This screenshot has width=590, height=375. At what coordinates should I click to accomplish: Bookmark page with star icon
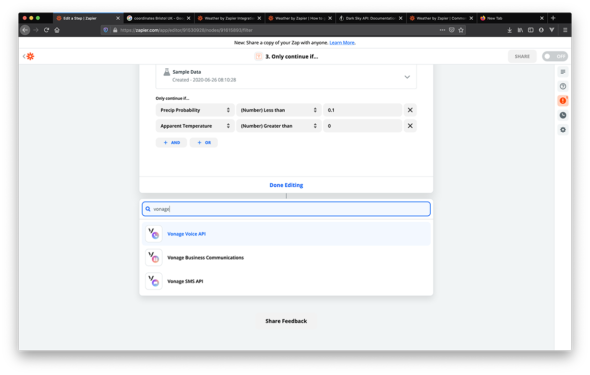(x=461, y=30)
